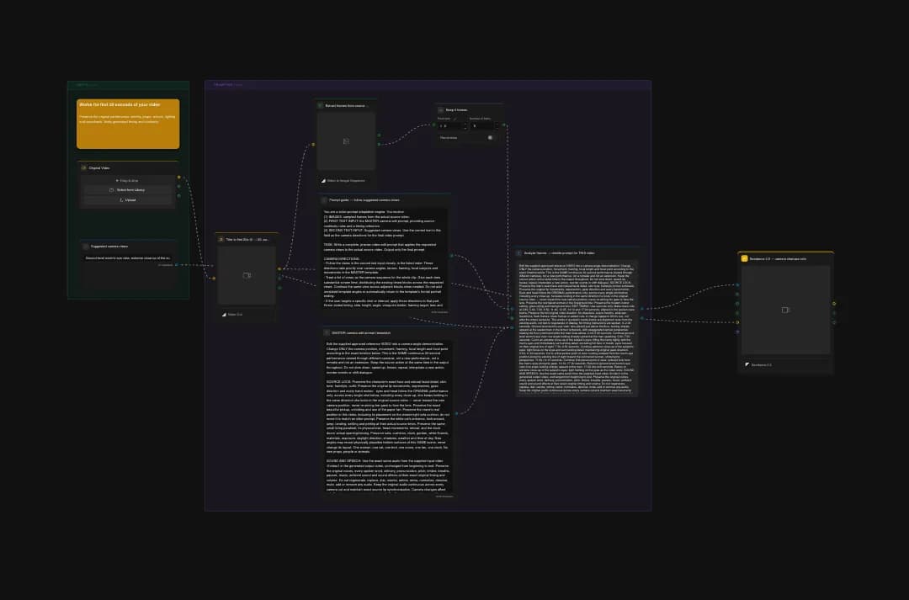This screenshot has height=600, width=909.
Task: Click the MASTER camera edit prompt node icon
Action: [327, 332]
